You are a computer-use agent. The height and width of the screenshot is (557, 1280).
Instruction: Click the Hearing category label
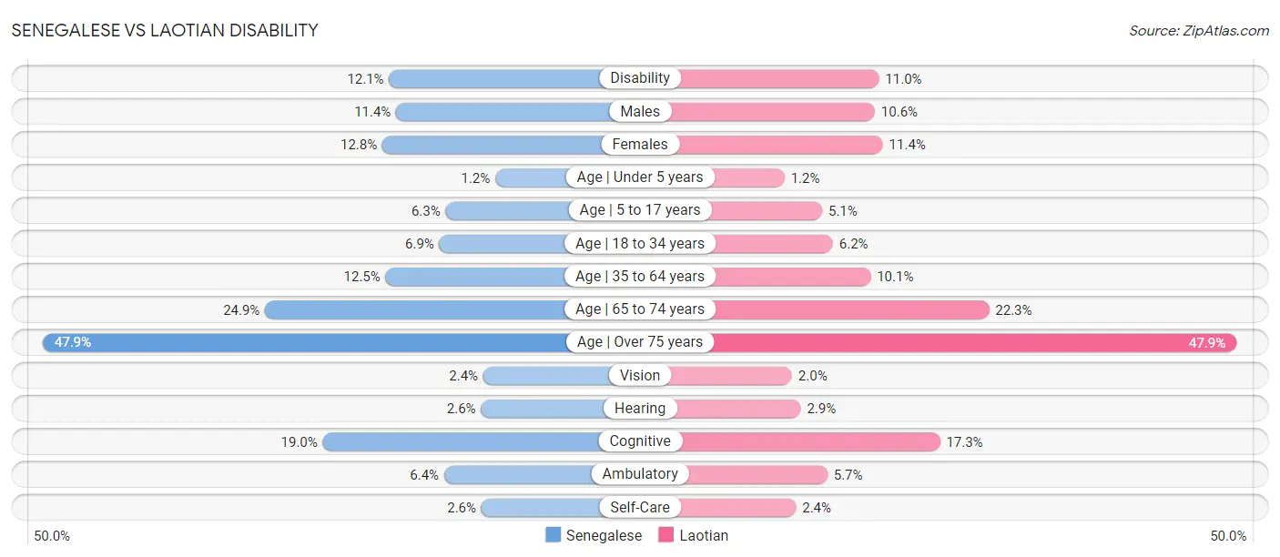click(x=640, y=408)
